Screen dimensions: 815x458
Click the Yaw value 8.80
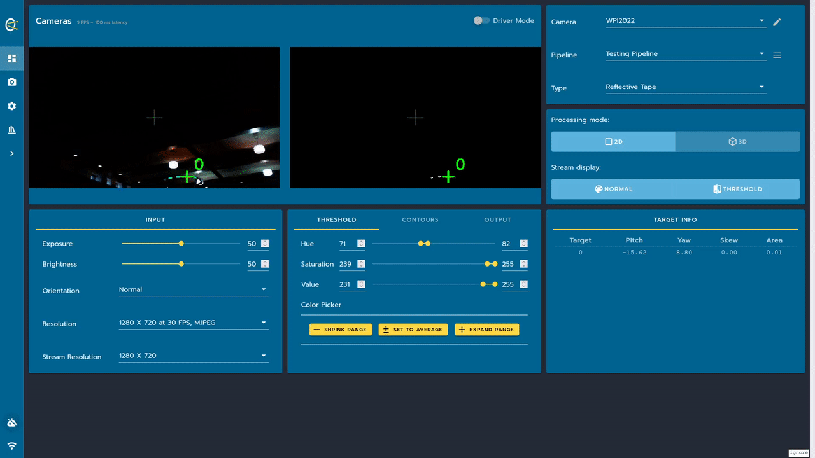click(684, 253)
